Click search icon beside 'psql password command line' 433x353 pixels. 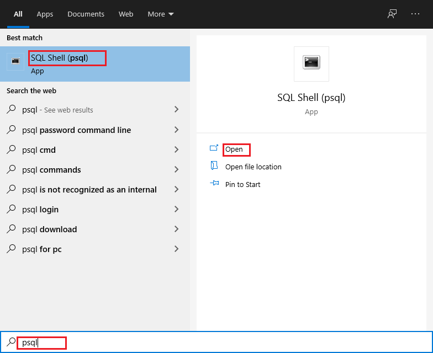[11, 129]
